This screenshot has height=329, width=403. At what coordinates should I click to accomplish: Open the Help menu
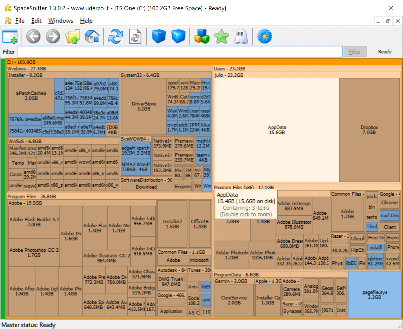(x=86, y=21)
